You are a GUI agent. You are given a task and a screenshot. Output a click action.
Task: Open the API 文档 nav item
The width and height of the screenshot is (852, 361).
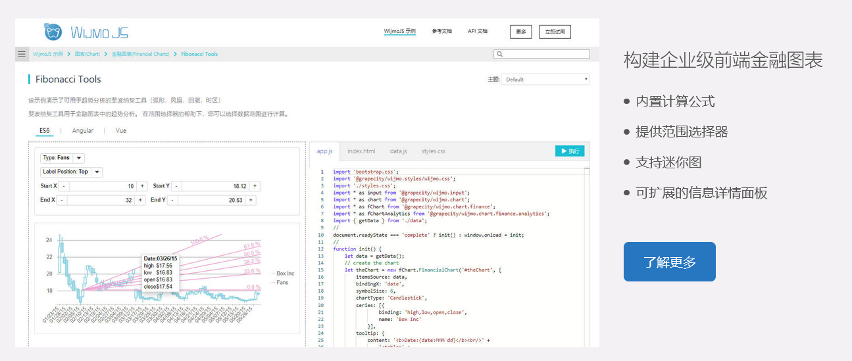click(478, 31)
